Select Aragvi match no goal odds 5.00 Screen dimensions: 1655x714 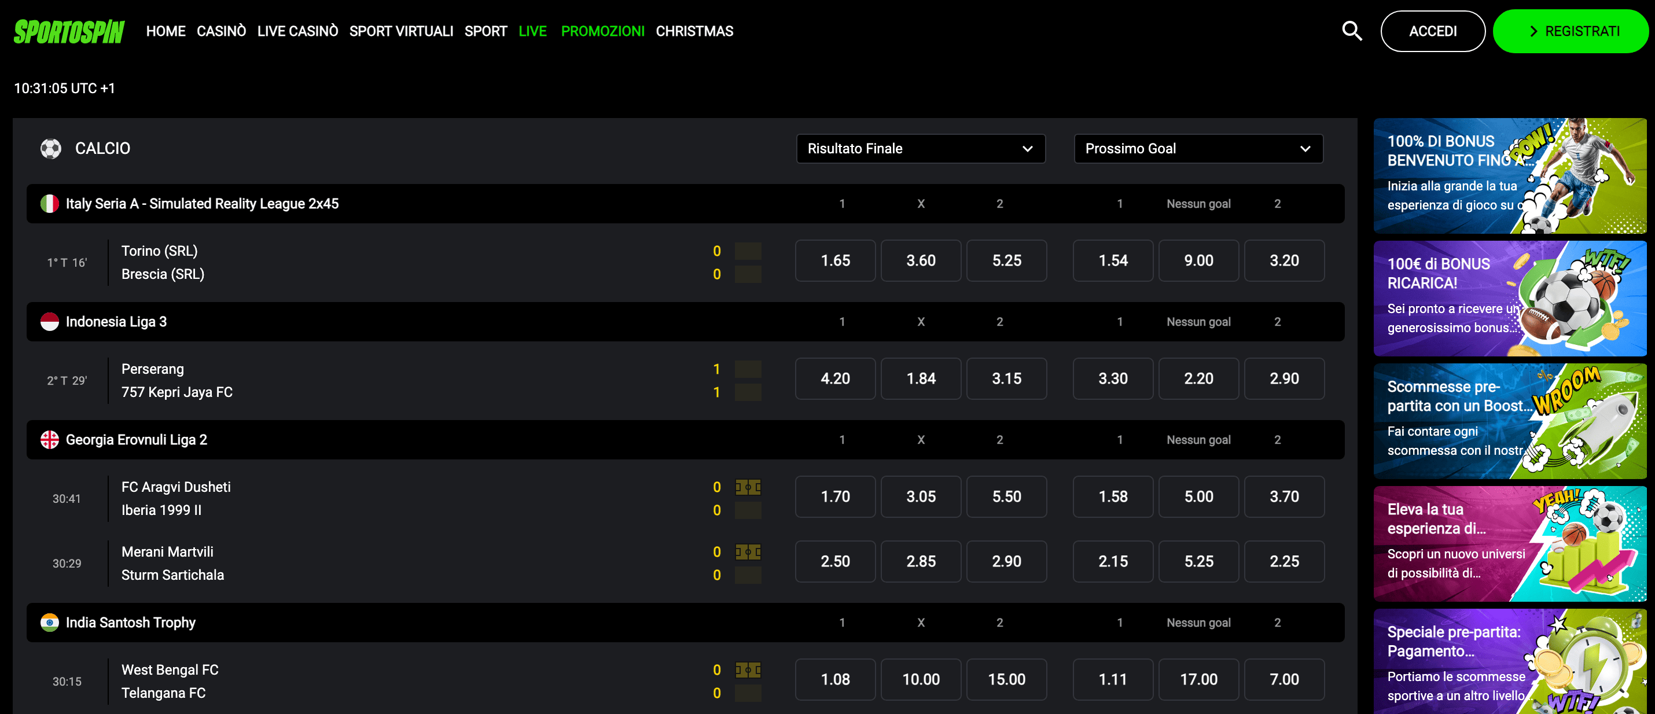pyautogui.click(x=1198, y=497)
